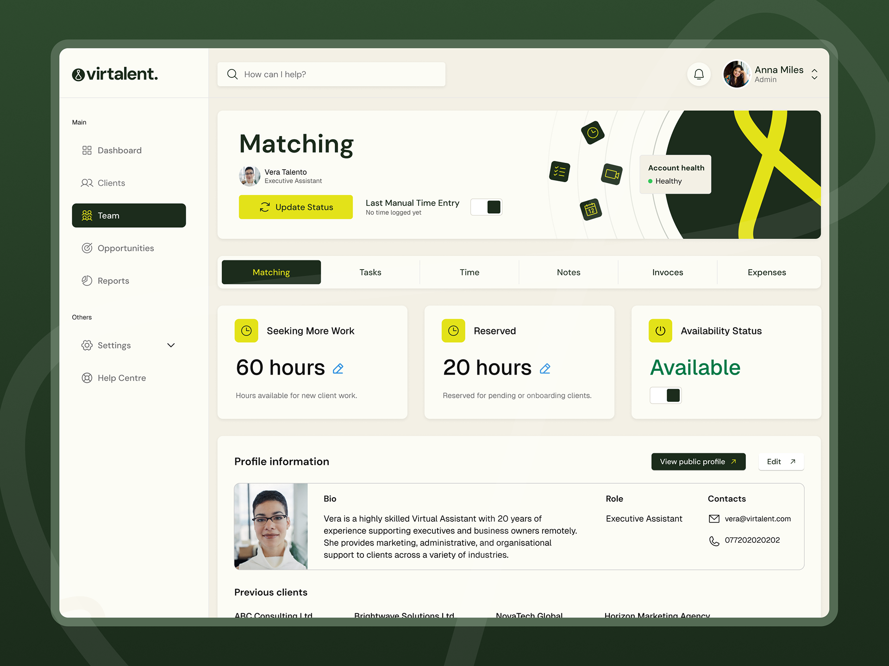
Task: Switch to the Tasks tab
Action: tap(370, 272)
